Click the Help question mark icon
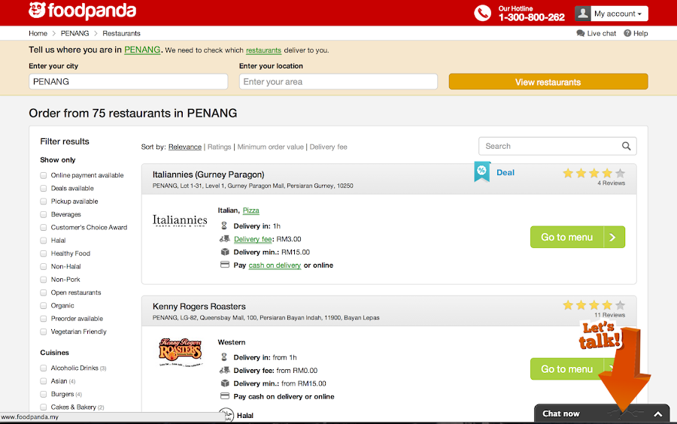Image resolution: width=677 pixels, height=424 pixels. click(x=627, y=33)
